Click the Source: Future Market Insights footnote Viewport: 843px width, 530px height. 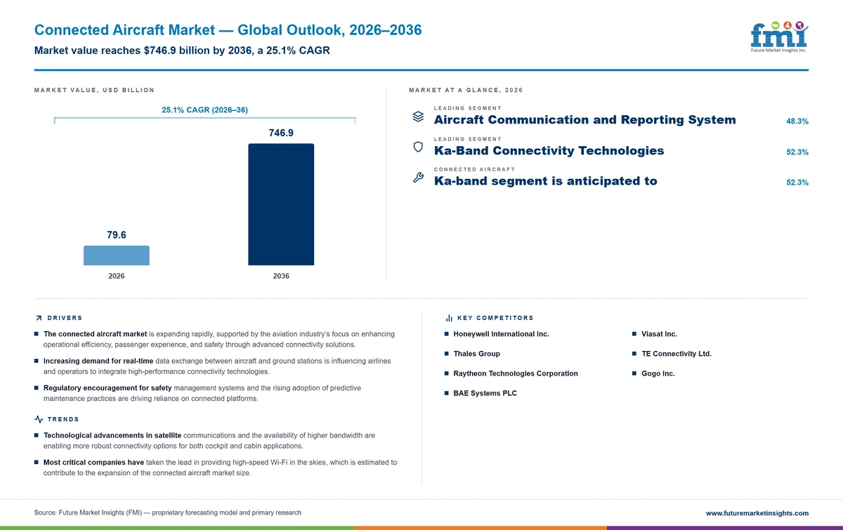(x=168, y=513)
